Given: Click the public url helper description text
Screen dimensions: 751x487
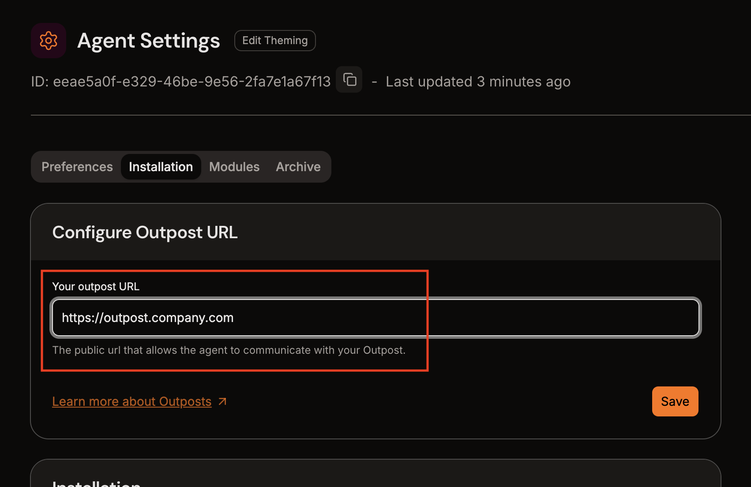Looking at the screenshot, I should (x=229, y=350).
